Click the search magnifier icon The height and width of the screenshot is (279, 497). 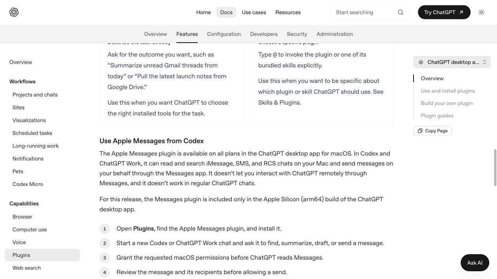point(400,12)
